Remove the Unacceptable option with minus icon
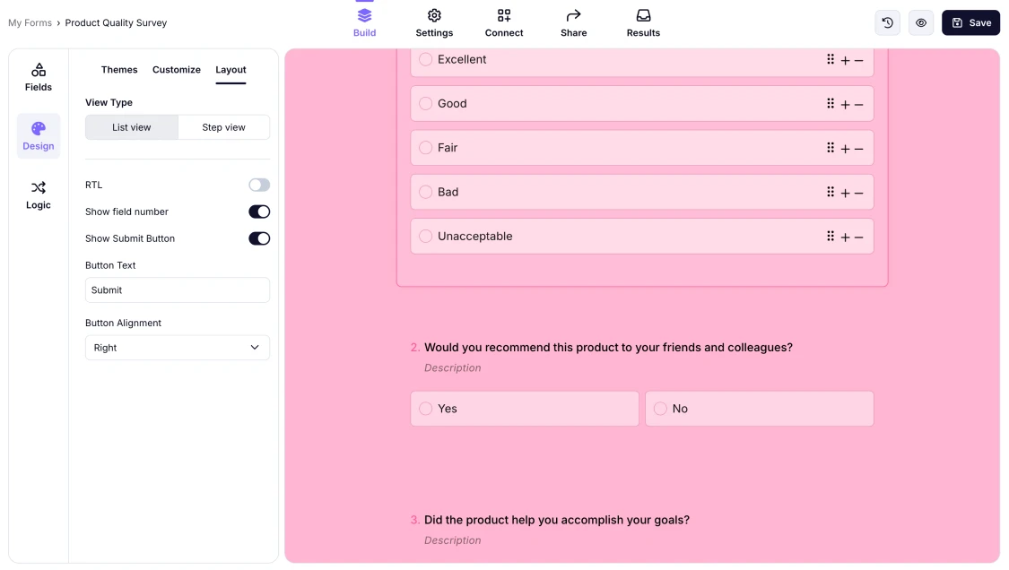This screenshot has width=1009, height=570. click(859, 237)
